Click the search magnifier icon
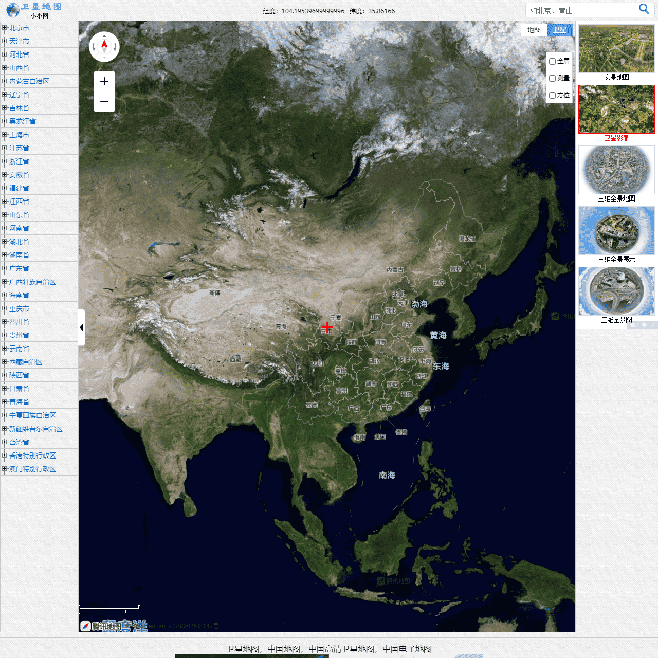658x658 pixels. (644, 9)
